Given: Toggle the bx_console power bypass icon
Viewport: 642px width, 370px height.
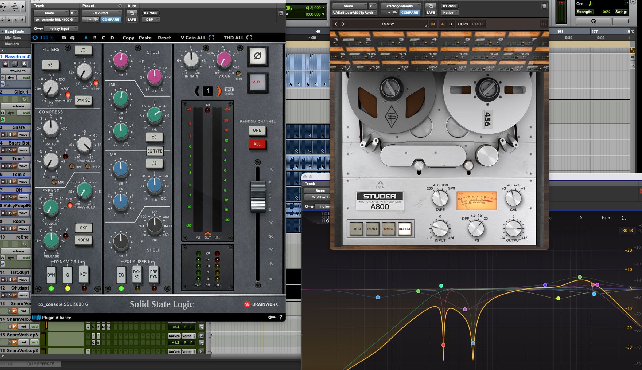Looking at the screenshot, I should (35, 38).
